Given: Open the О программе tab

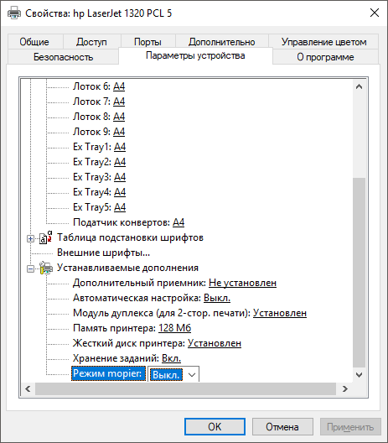Looking at the screenshot, I should [x=325, y=57].
